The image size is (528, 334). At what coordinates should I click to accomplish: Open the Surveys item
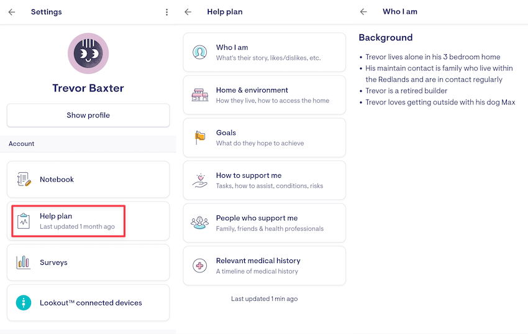pyautogui.click(x=88, y=262)
